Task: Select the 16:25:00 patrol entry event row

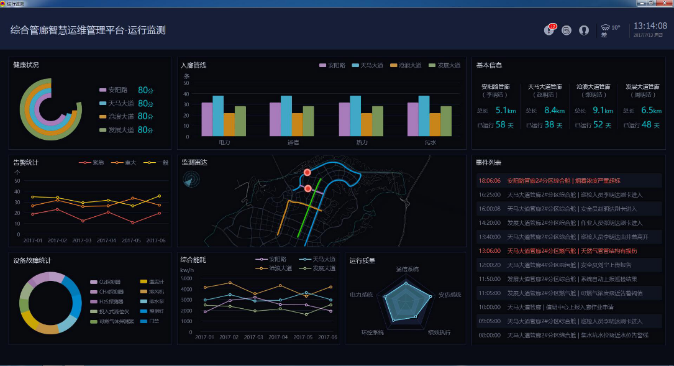Action: [568, 194]
